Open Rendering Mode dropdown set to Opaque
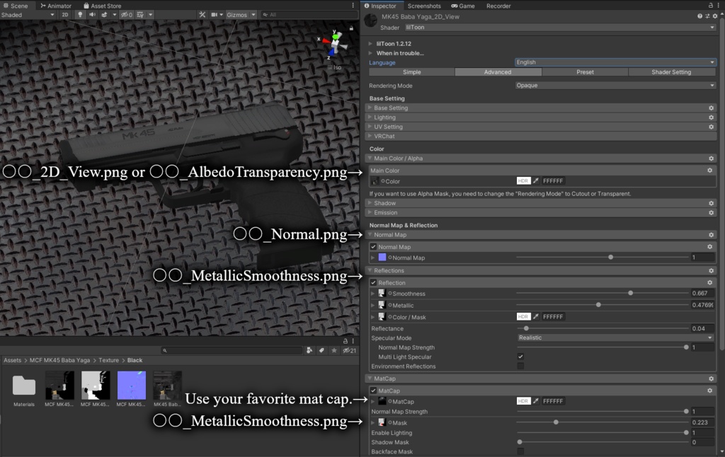The height and width of the screenshot is (457, 725). coord(615,85)
